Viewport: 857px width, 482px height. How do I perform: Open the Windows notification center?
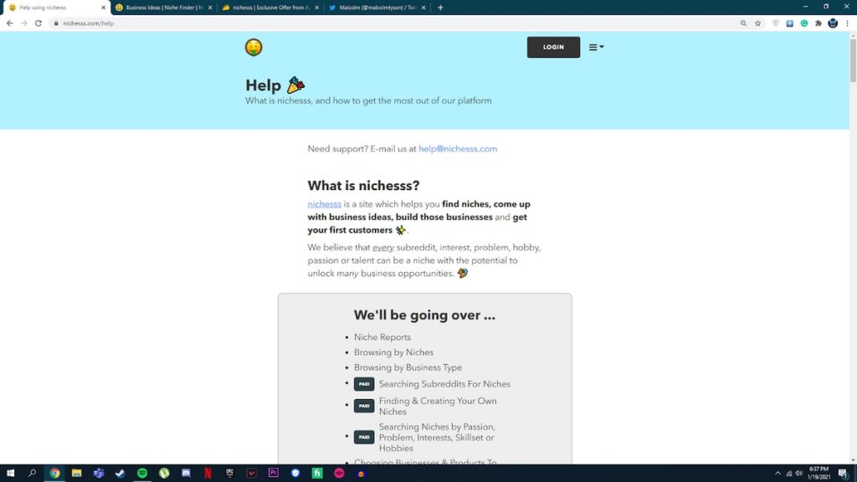tap(844, 474)
